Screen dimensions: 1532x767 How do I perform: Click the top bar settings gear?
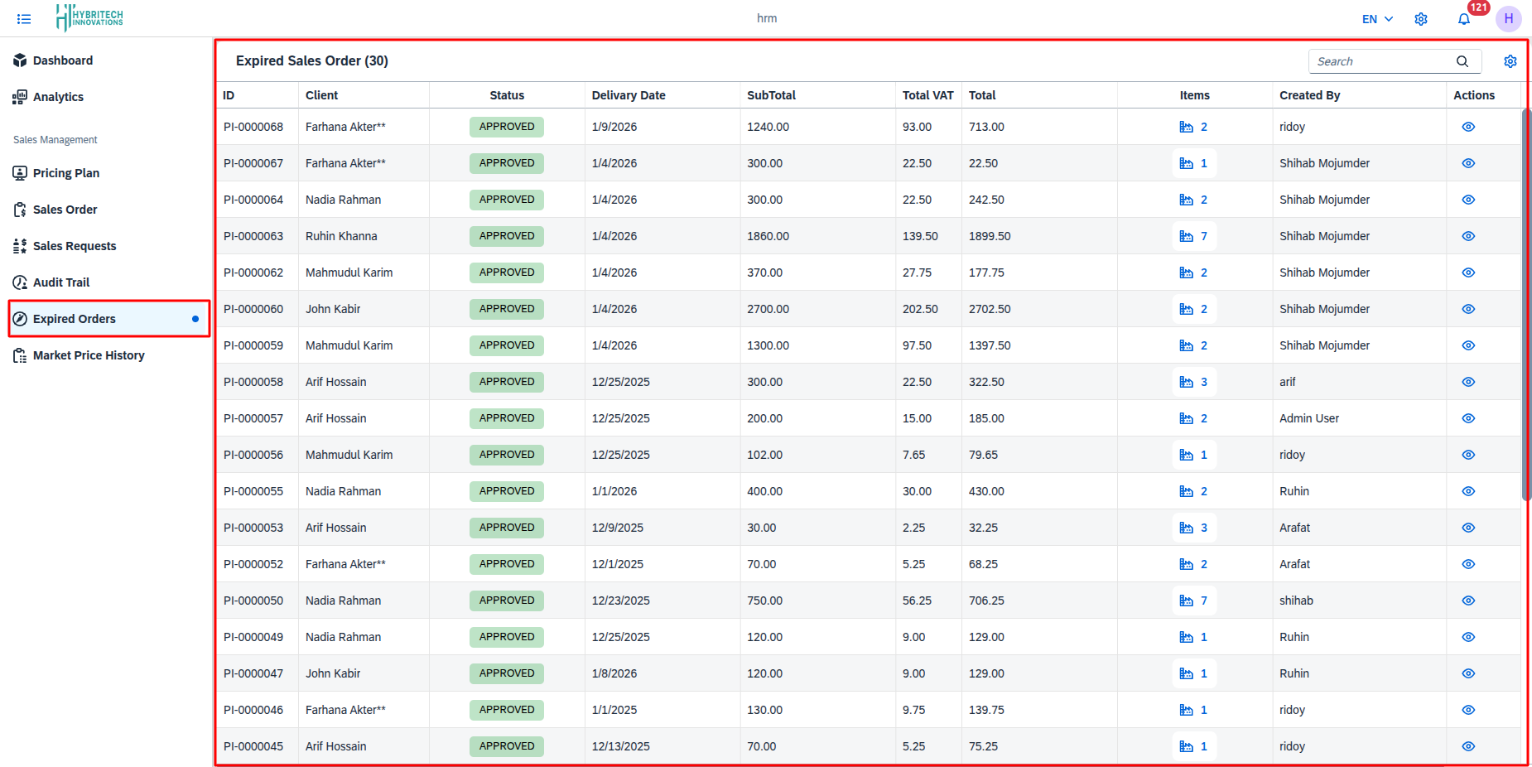(x=1421, y=19)
